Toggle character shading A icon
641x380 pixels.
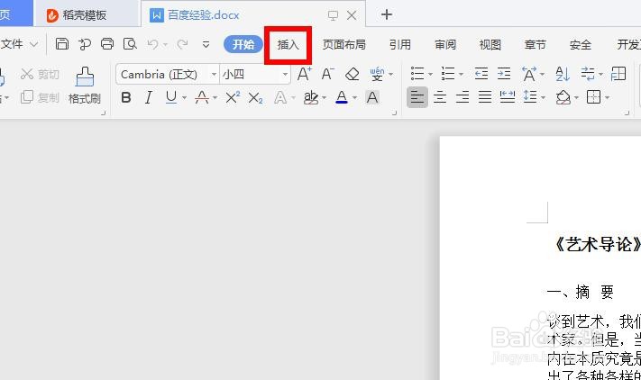(372, 97)
